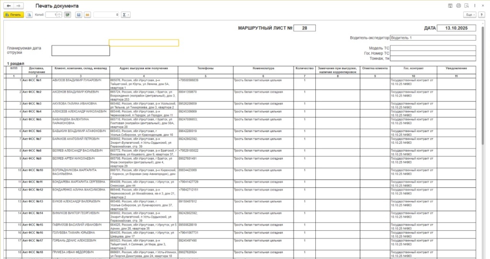This screenshot has width=490, height=259.
Task: Open the three-dot options menu
Action: 475,5
